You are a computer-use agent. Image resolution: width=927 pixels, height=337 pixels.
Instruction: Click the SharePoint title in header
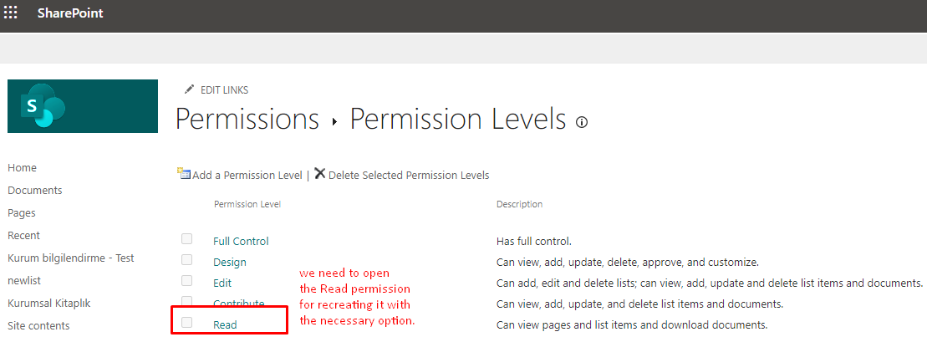click(70, 13)
